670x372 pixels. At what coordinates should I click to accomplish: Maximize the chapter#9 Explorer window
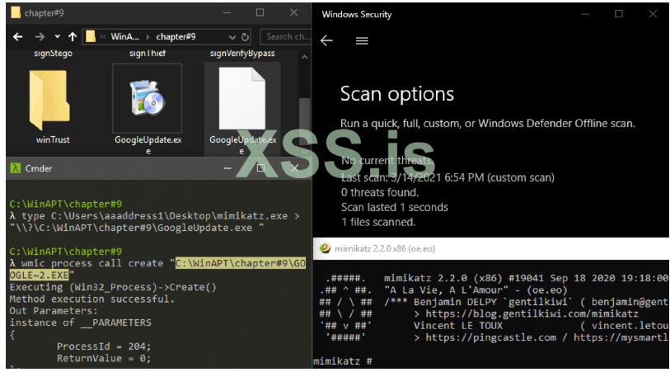[260, 13]
